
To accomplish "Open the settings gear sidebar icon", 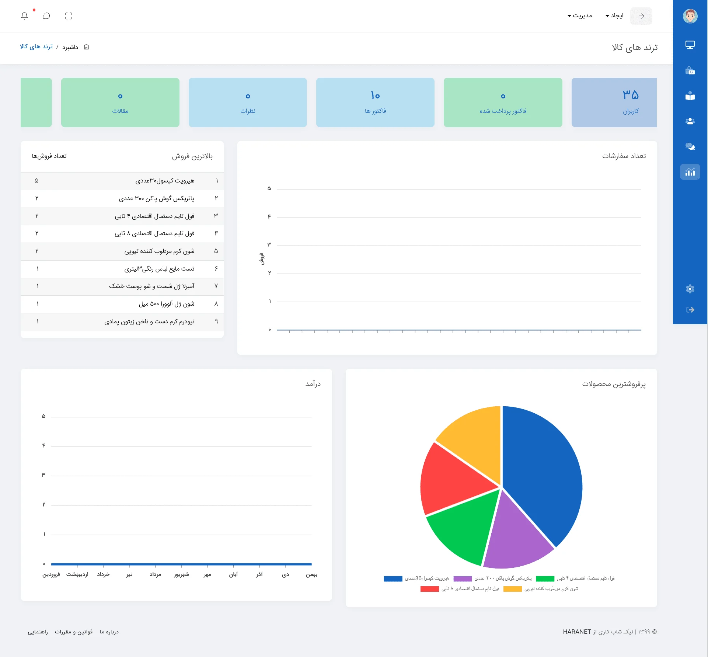I will (x=690, y=289).
